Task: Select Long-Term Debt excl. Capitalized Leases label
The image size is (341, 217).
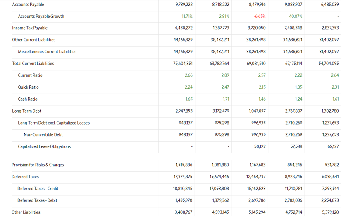Action: 54,123
